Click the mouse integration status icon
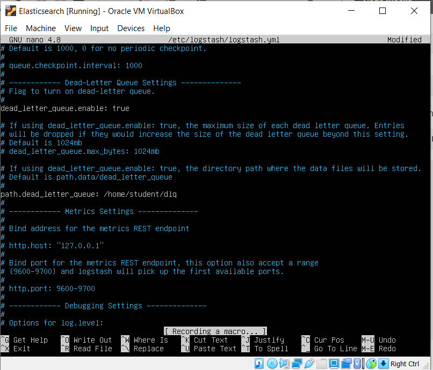 pos(372,364)
